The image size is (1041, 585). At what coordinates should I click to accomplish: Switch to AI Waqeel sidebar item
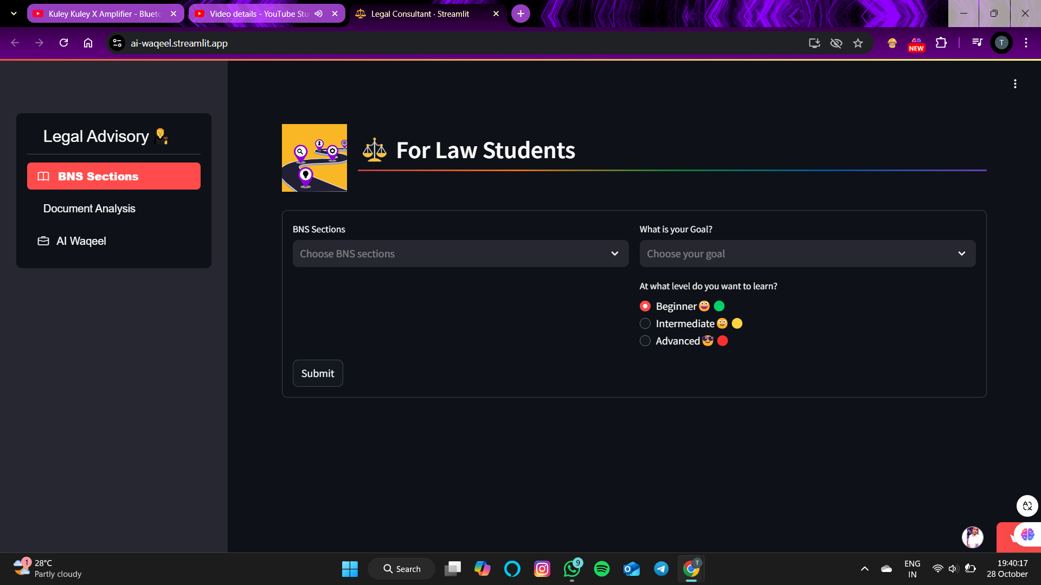coord(81,241)
